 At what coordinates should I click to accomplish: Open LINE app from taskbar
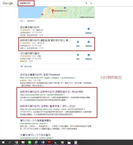(30, 142)
